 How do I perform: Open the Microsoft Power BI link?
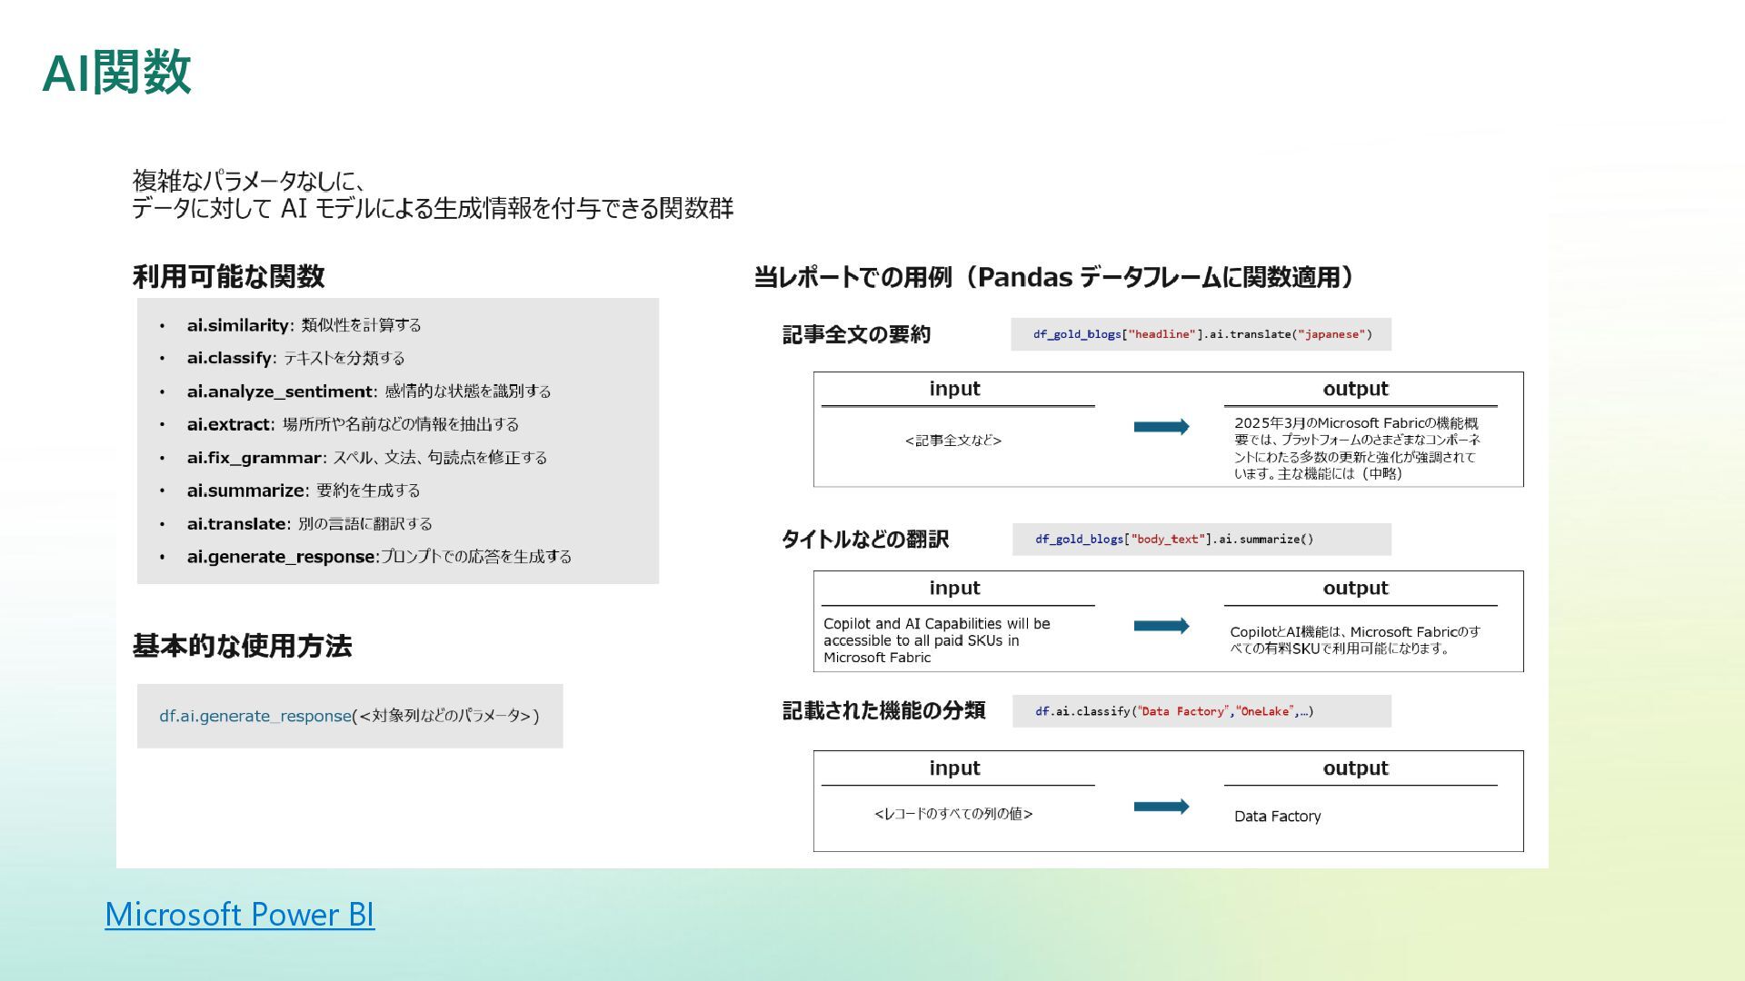239,914
